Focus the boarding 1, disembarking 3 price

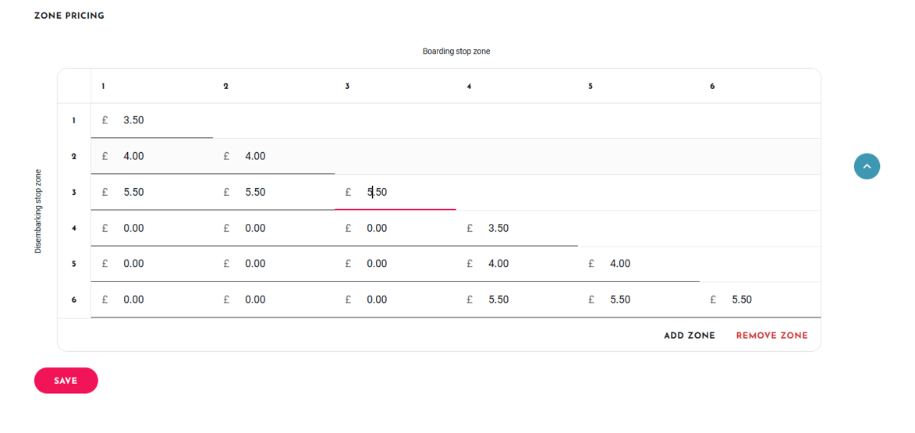click(x=152, y=192)
